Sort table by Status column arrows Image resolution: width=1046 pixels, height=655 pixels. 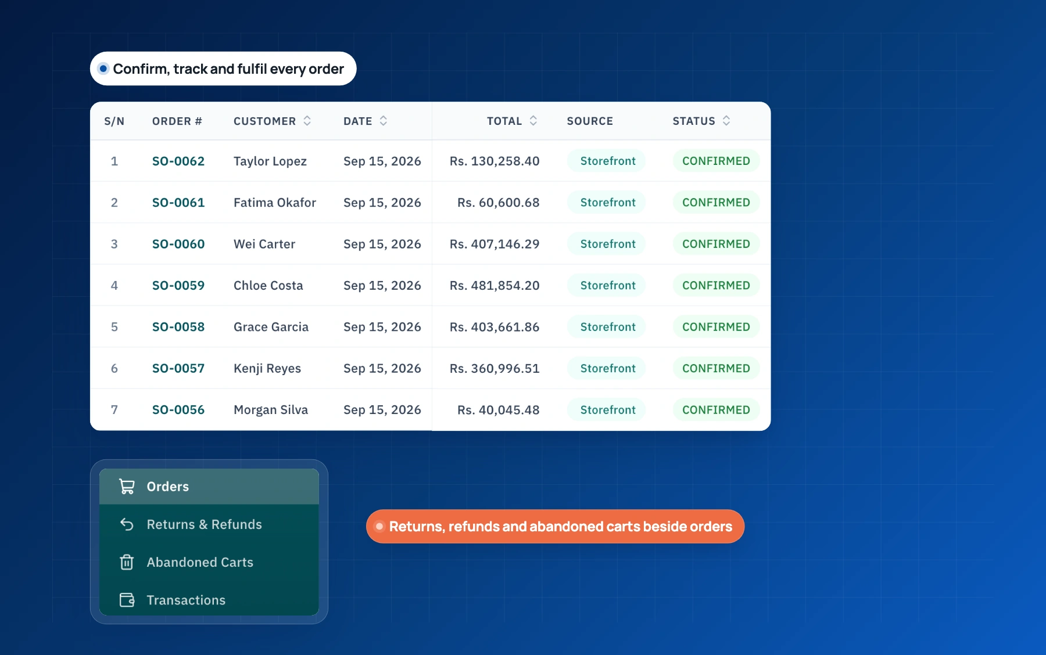726,121
